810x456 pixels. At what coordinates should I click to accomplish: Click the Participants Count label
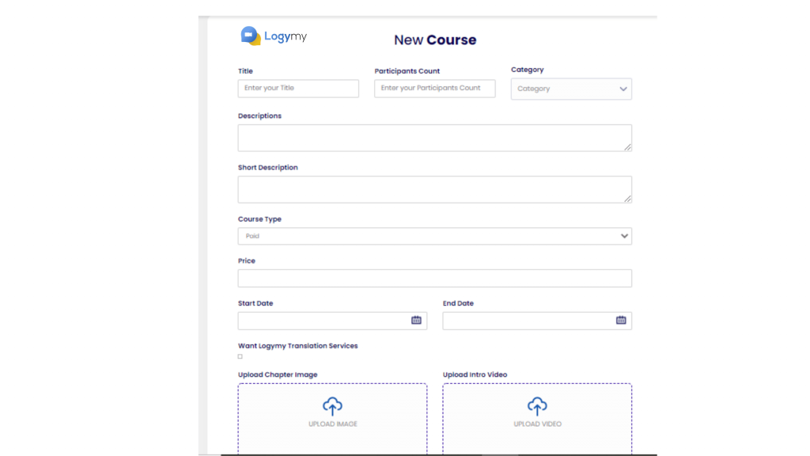pos(407,71)
